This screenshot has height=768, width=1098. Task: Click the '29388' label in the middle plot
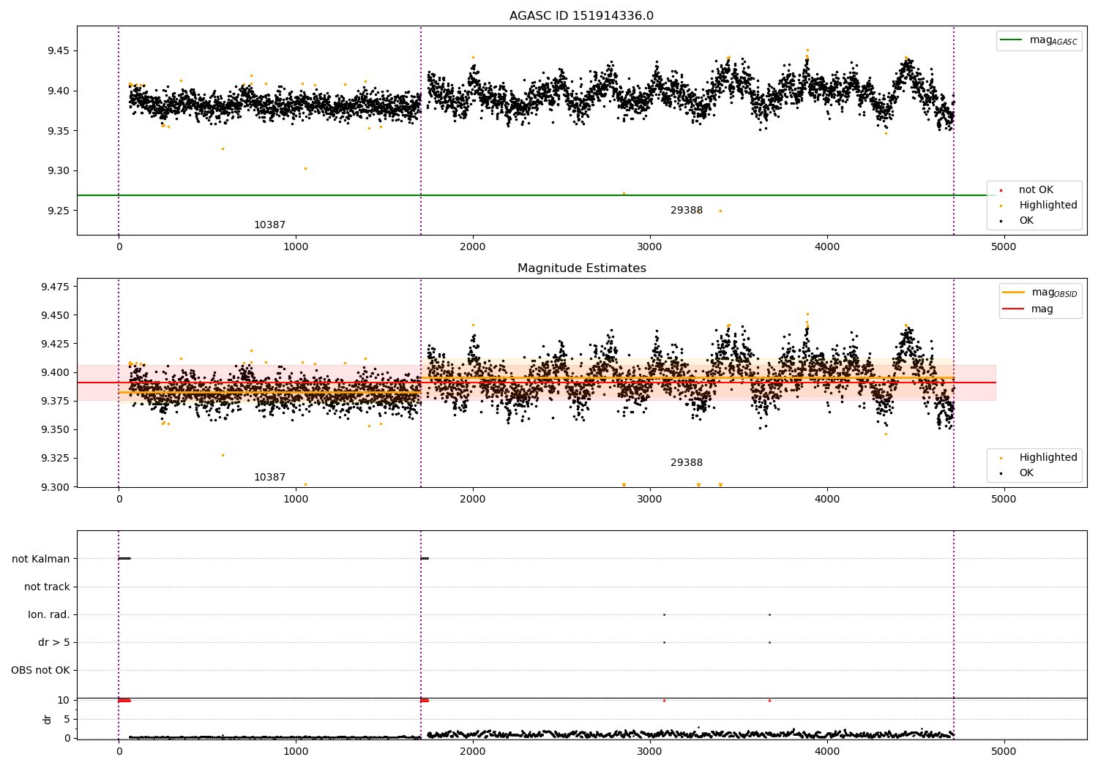click(687, 463)
